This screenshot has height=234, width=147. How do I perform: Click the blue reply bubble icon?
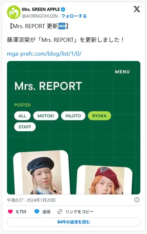coord(37,212)
